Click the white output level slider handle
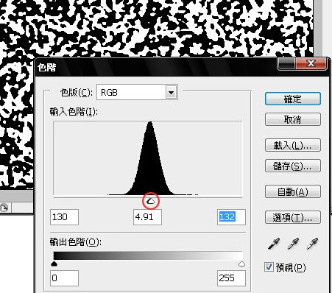Screen dimensions: 332x293 click(x=241, y=264)
